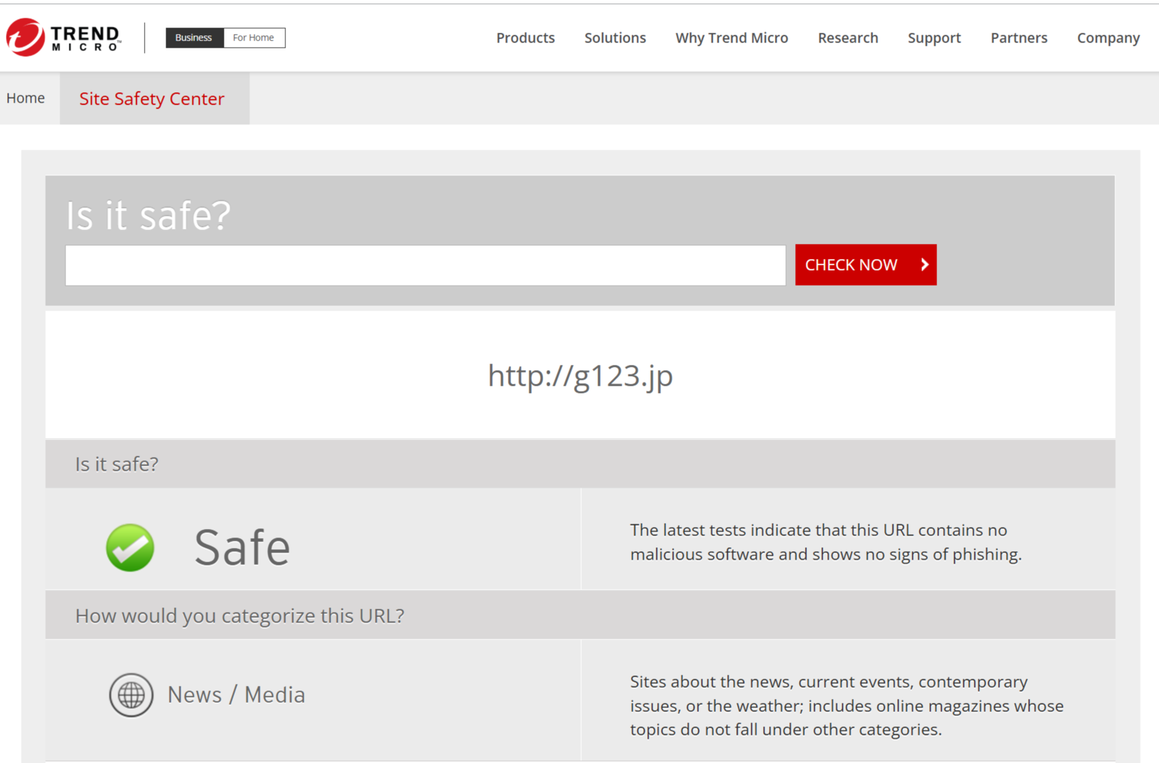The height and width of the screenshot is (763, 1159).
Task: Click the Is it safe? section header
Action: (116, 464)
